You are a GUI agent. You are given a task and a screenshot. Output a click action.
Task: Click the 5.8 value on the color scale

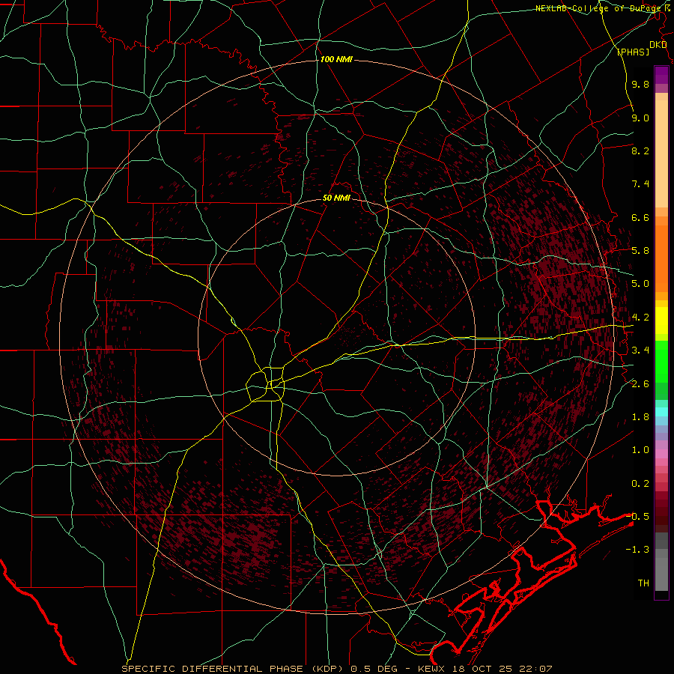click(x=640, y=251)
